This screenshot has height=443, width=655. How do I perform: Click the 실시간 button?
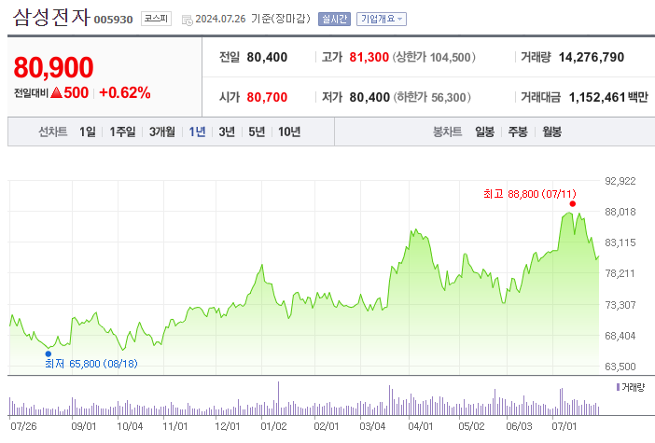tap(334, 19)
